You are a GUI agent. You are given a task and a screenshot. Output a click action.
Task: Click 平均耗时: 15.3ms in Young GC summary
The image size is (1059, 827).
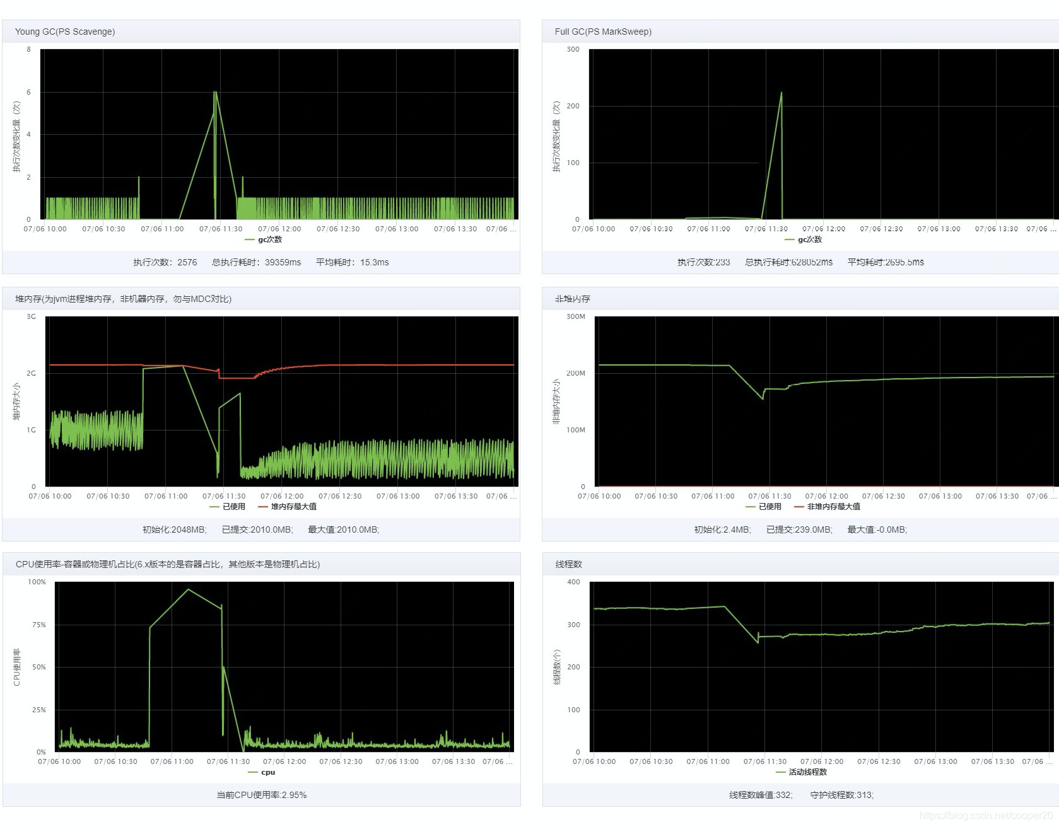click(353, 262)
